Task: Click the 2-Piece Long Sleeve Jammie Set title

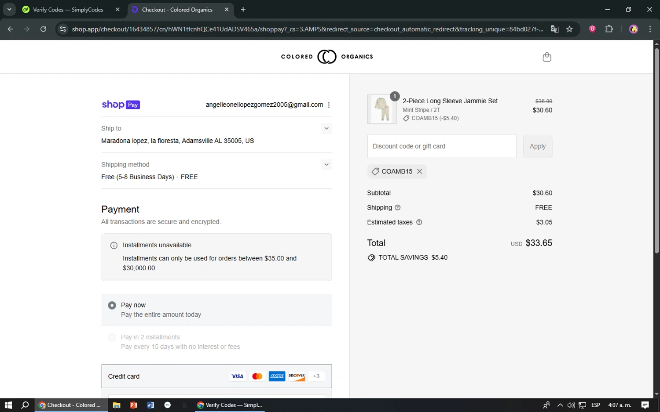Action: coord(450,101)
